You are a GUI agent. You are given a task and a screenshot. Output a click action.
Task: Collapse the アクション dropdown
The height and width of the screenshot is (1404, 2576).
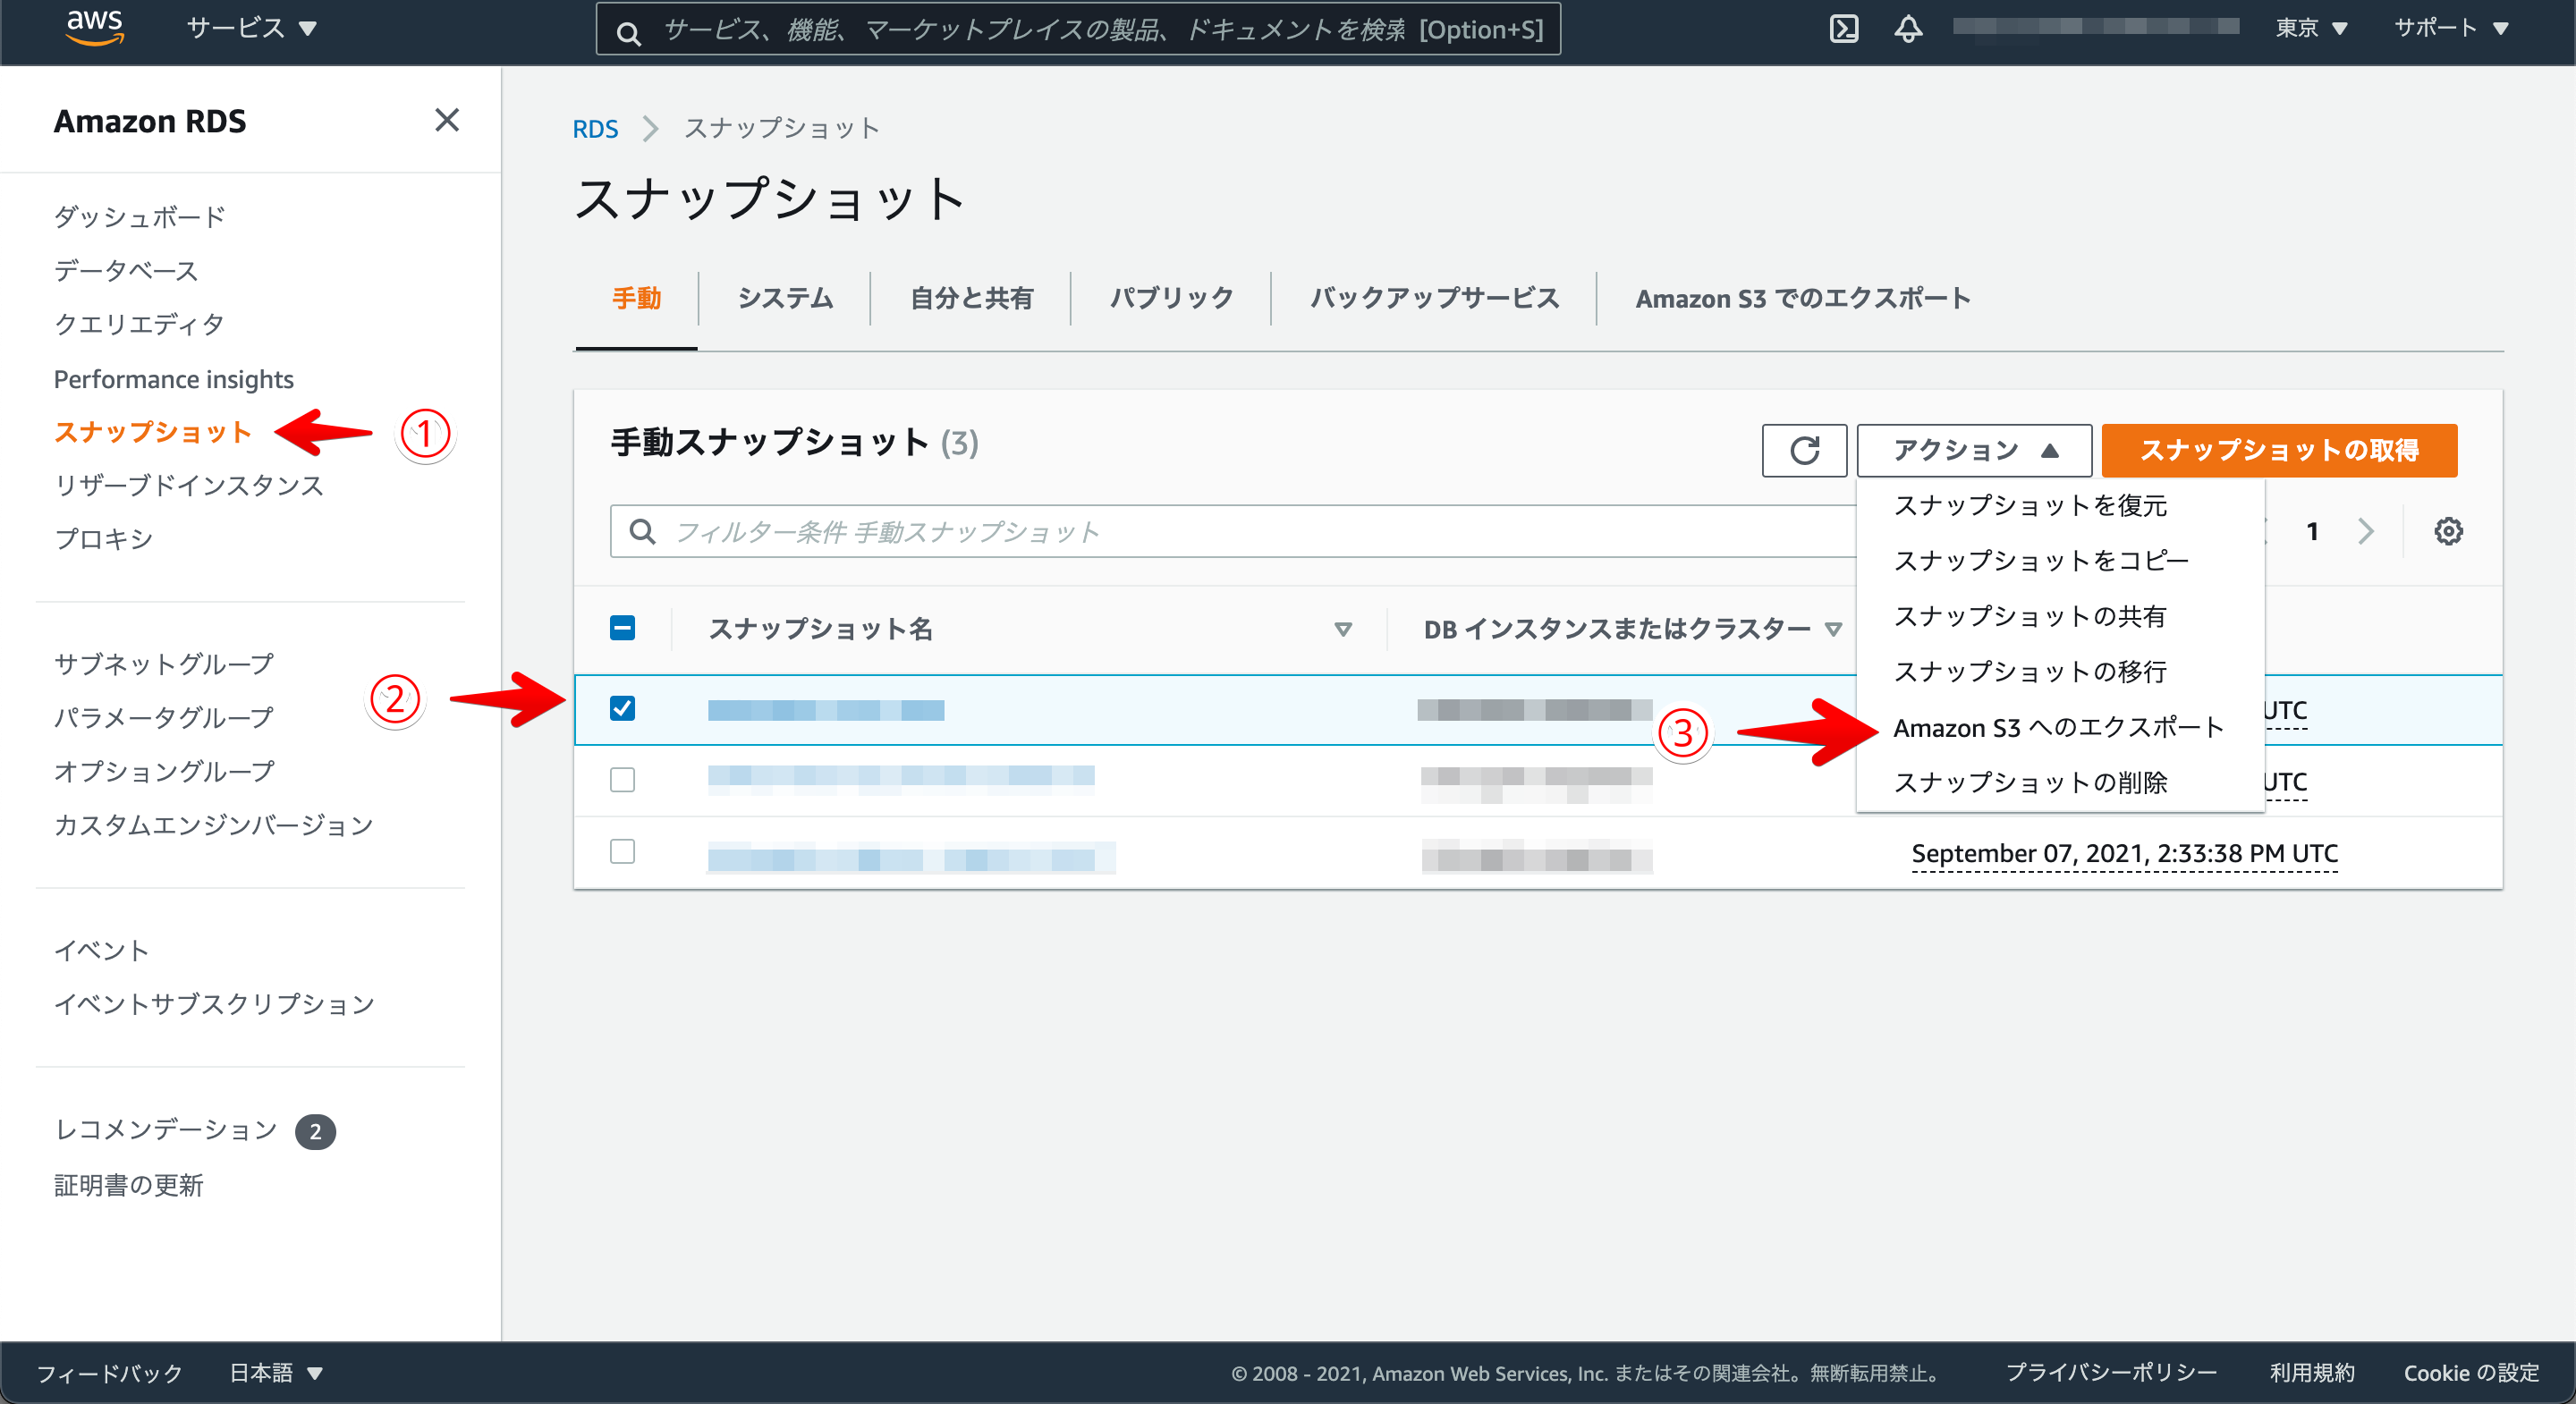pos(1972,450)
